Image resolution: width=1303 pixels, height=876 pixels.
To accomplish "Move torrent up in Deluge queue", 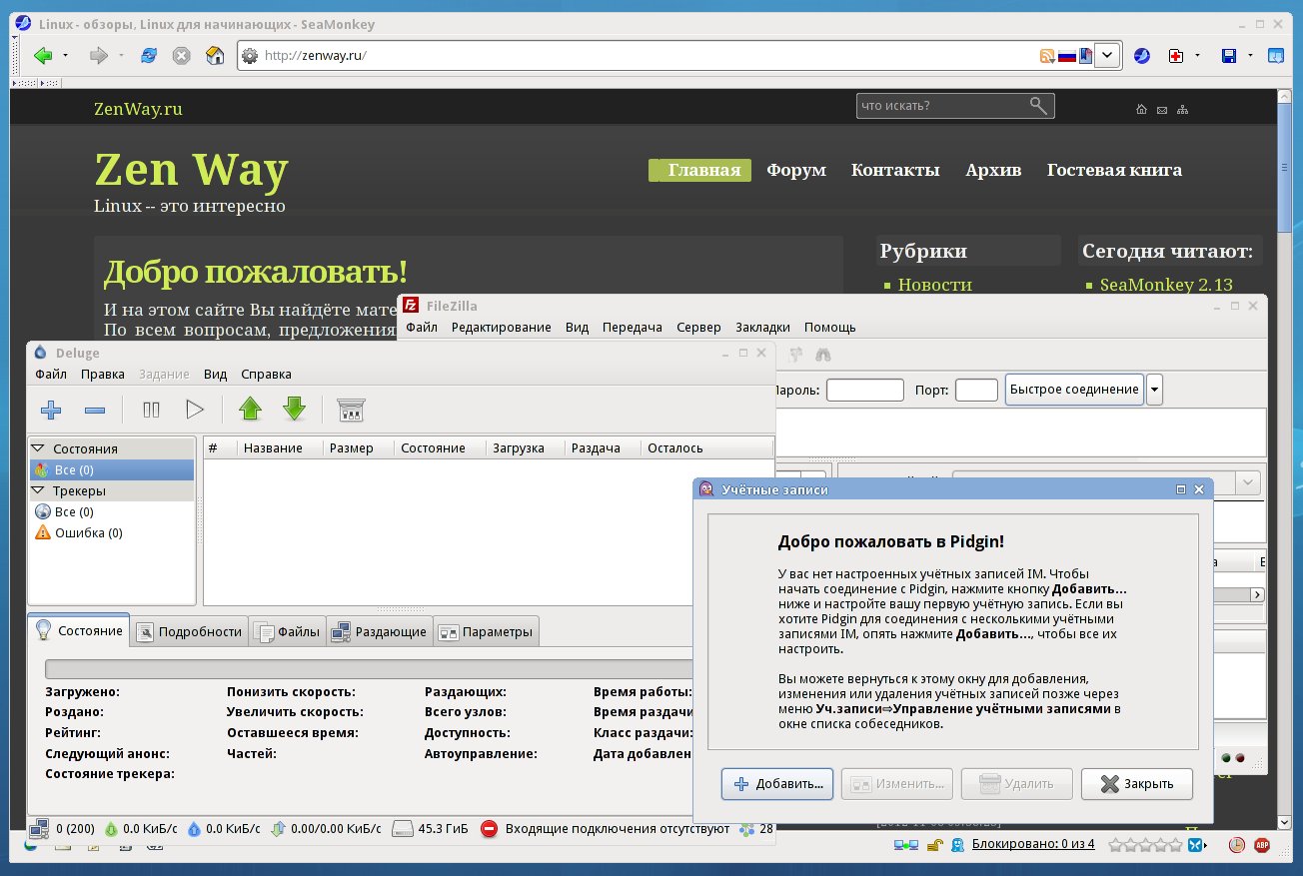I will click(250, 409).
